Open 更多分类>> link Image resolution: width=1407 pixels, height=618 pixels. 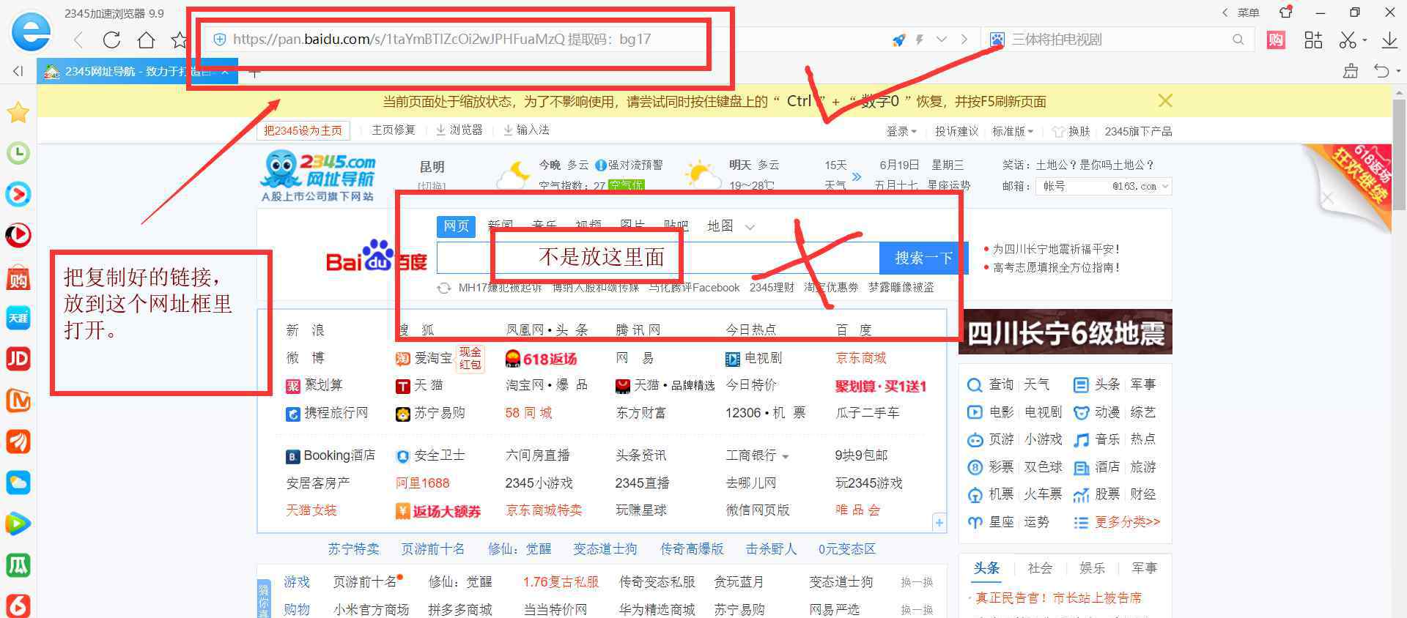click(x=1127, y=522)
